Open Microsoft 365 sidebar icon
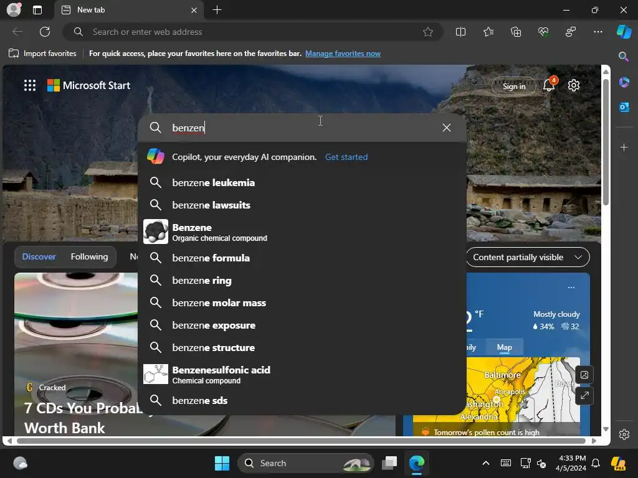This screenshot has height=478, width=638. coord(624,82)
